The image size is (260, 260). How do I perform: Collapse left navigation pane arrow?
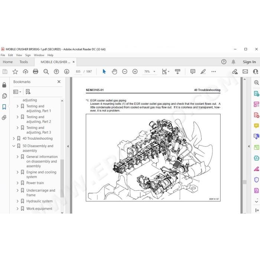click(68, 146)
